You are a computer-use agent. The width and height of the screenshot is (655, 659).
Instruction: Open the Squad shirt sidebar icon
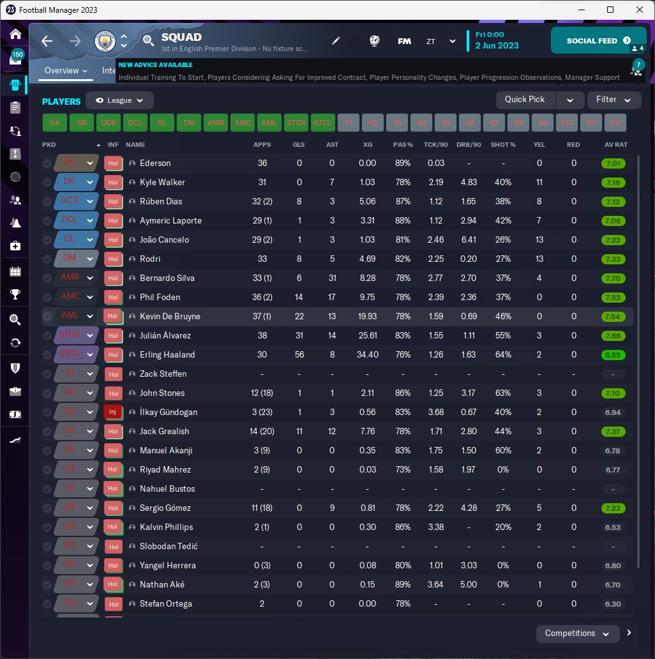(x=15, y=86)
